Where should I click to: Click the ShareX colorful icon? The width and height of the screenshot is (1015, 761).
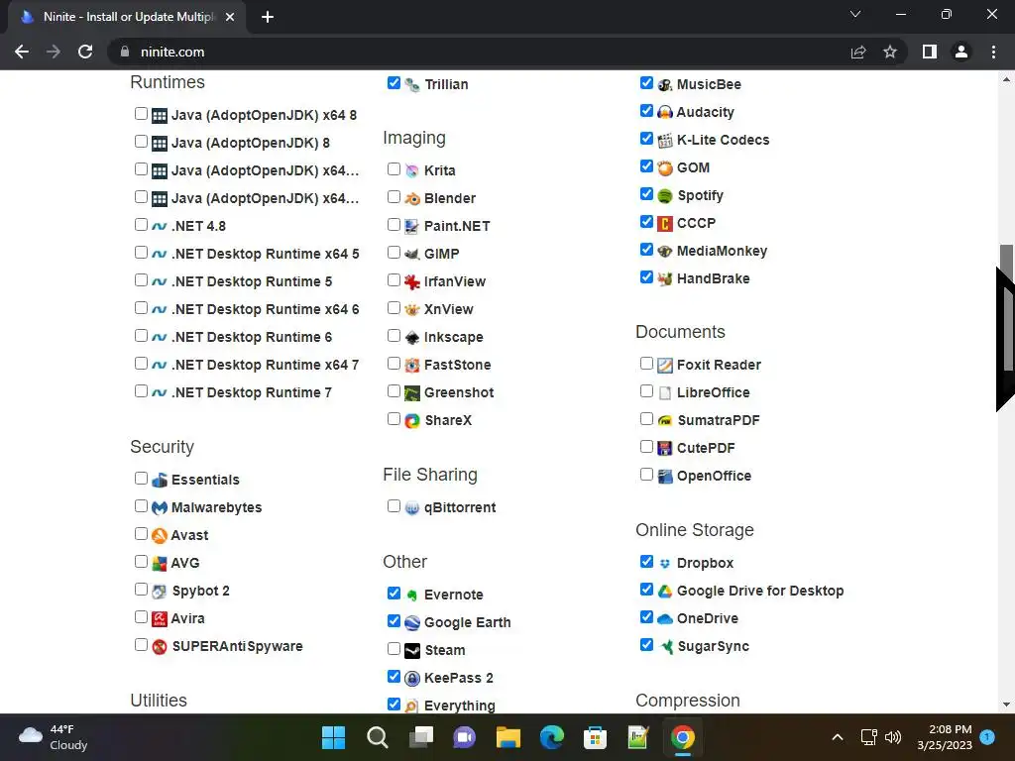tap(412, 420)
